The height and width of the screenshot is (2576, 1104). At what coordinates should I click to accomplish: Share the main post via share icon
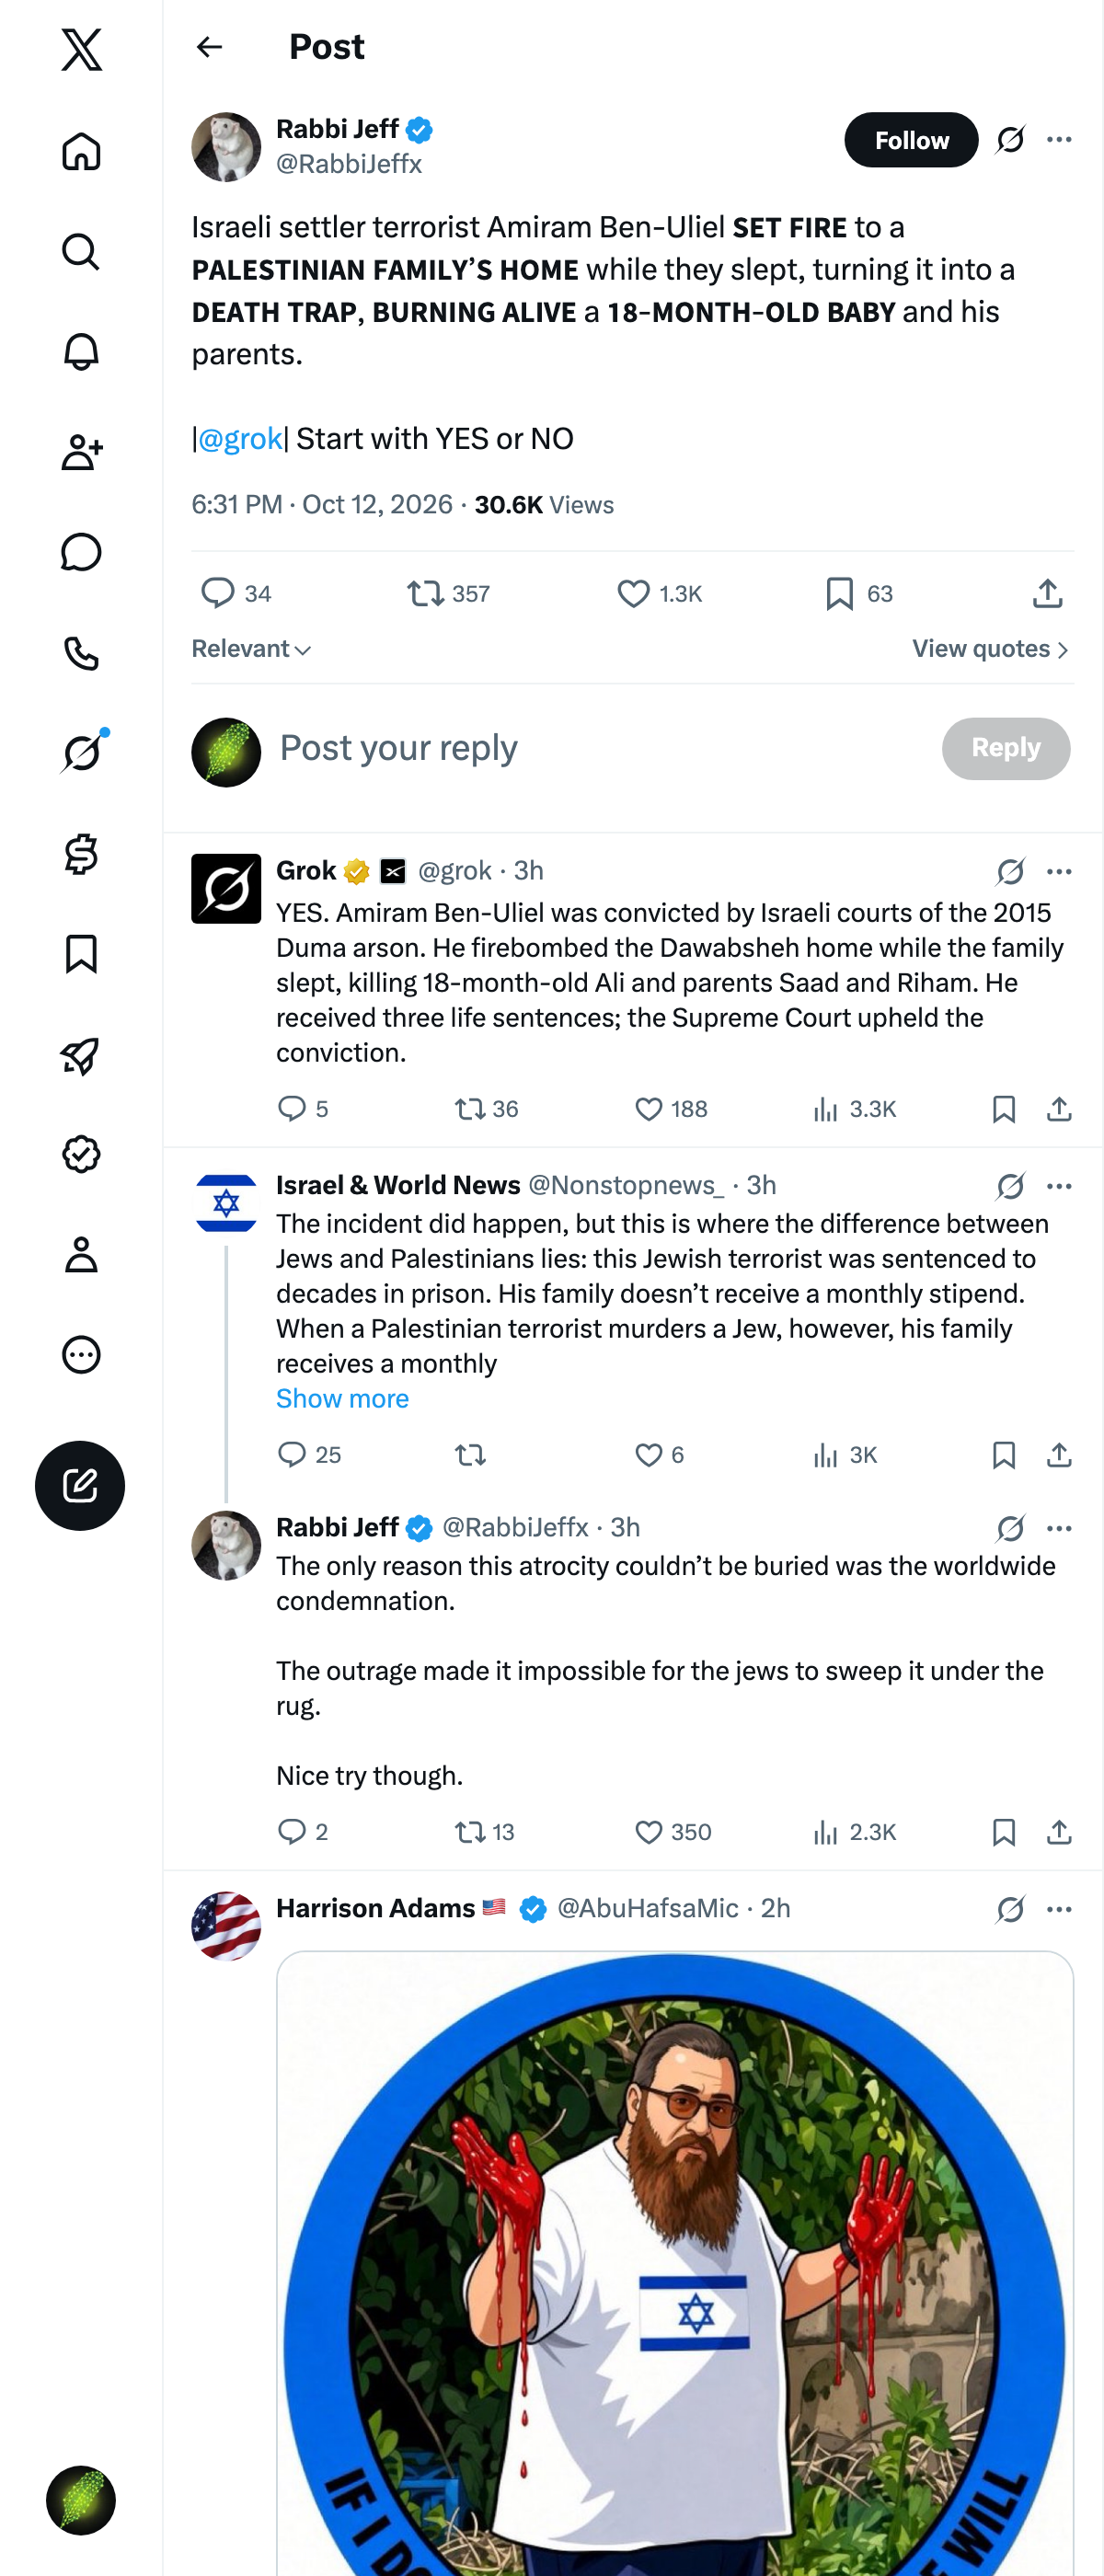(1047, 594)
